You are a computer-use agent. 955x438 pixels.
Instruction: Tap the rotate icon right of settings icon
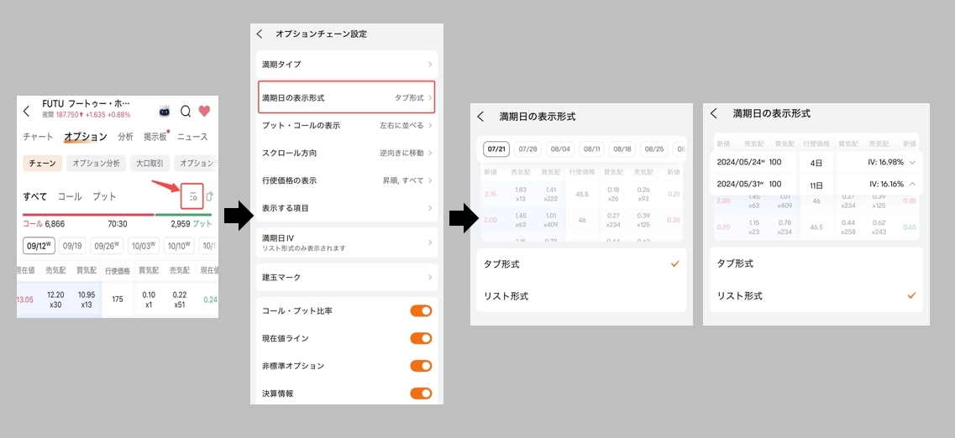point(209,196)
